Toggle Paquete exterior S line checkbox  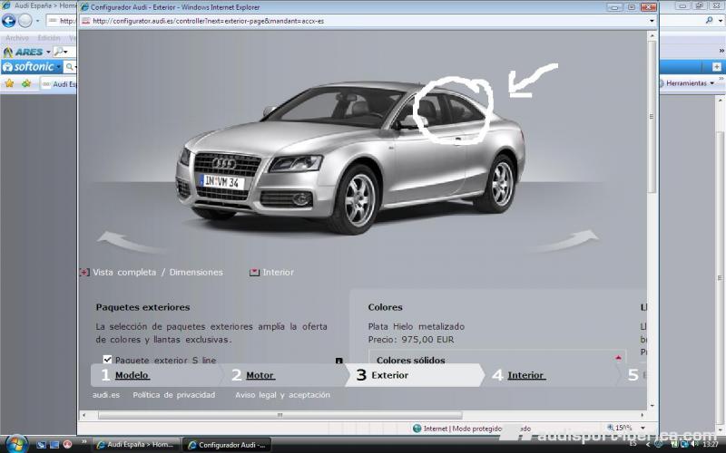point(107,359)
